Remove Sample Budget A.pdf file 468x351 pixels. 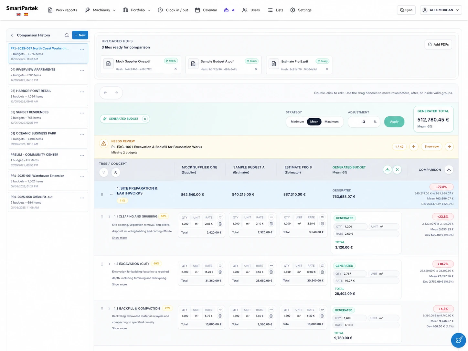click(256, 69)
